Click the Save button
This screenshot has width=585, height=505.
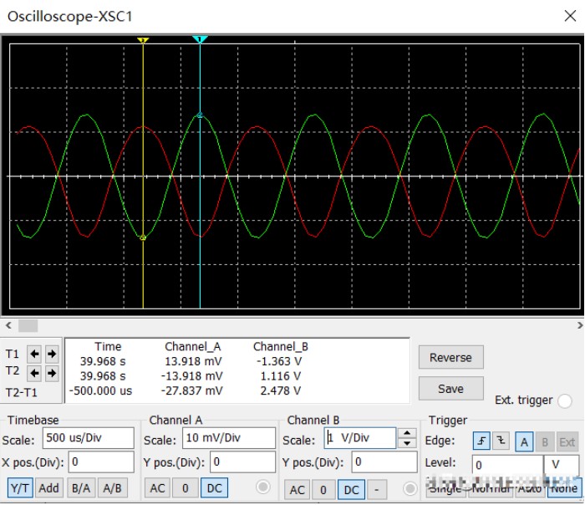tap(451, 389)
